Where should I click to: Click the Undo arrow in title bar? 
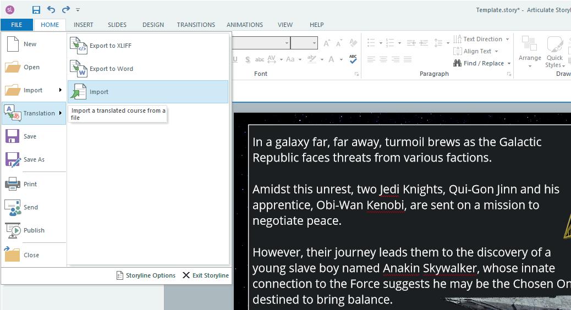point(51,10)
